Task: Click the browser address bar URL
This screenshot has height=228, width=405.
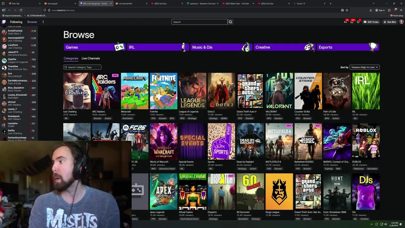Action: [x=63, y=10]
